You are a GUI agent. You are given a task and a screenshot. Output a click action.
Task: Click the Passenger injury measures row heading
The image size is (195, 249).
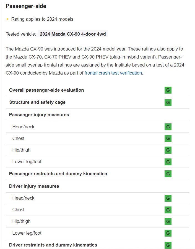tap(39, 115)
